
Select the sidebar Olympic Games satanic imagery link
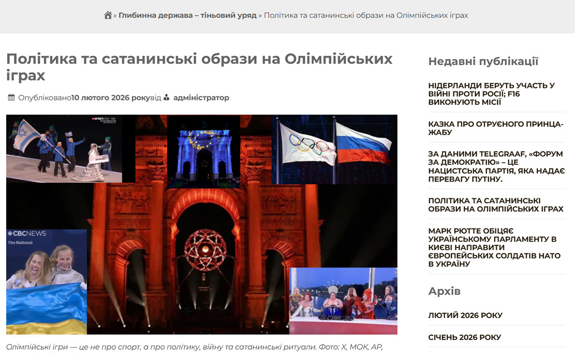(x=495, y=205)
